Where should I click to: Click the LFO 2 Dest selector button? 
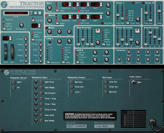[x=78, y=62]
